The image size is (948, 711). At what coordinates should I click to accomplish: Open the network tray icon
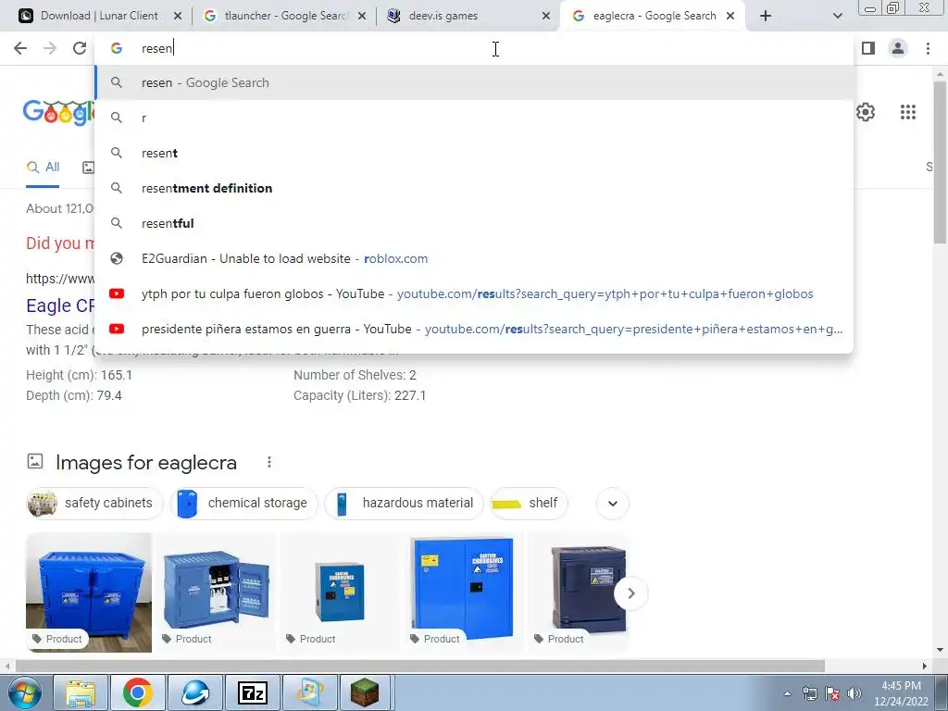809,693
